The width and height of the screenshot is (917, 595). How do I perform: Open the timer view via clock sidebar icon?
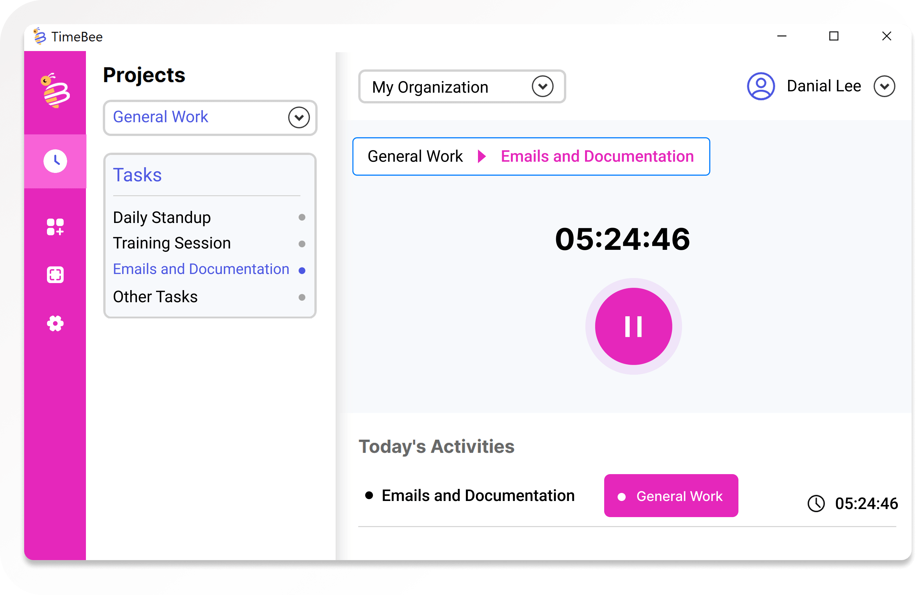click(55, 161)
